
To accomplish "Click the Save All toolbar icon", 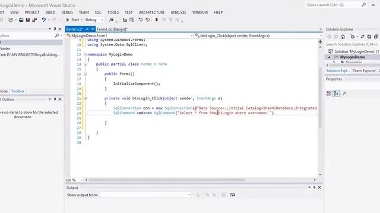I will coord(34,20).
